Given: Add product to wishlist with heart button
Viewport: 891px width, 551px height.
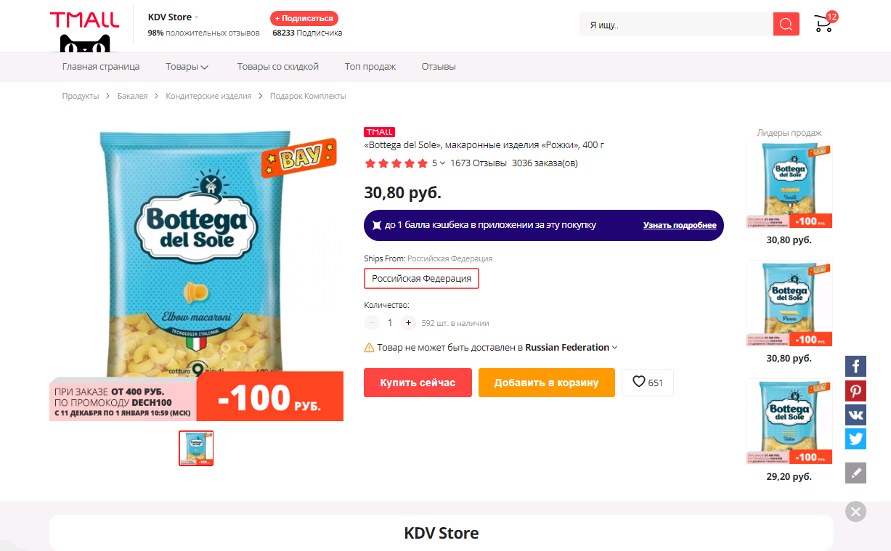Looking at the screenshot, I should [x=648, y=383].
